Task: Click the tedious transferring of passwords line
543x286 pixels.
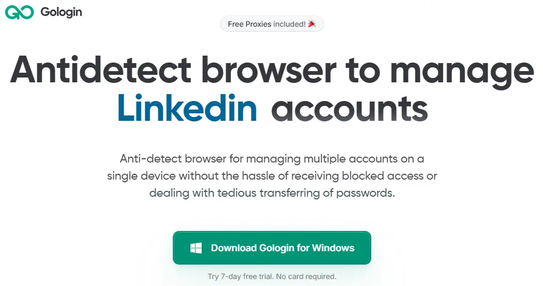Action: coord(272,193)
